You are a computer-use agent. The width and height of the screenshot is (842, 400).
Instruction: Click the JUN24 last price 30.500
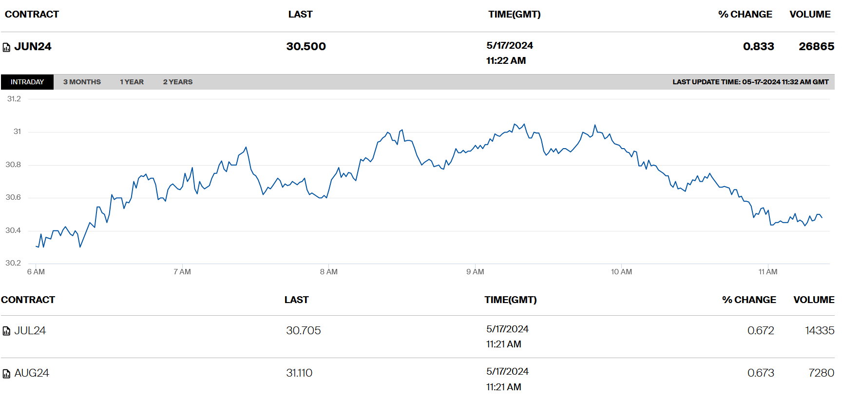point(306,47)
